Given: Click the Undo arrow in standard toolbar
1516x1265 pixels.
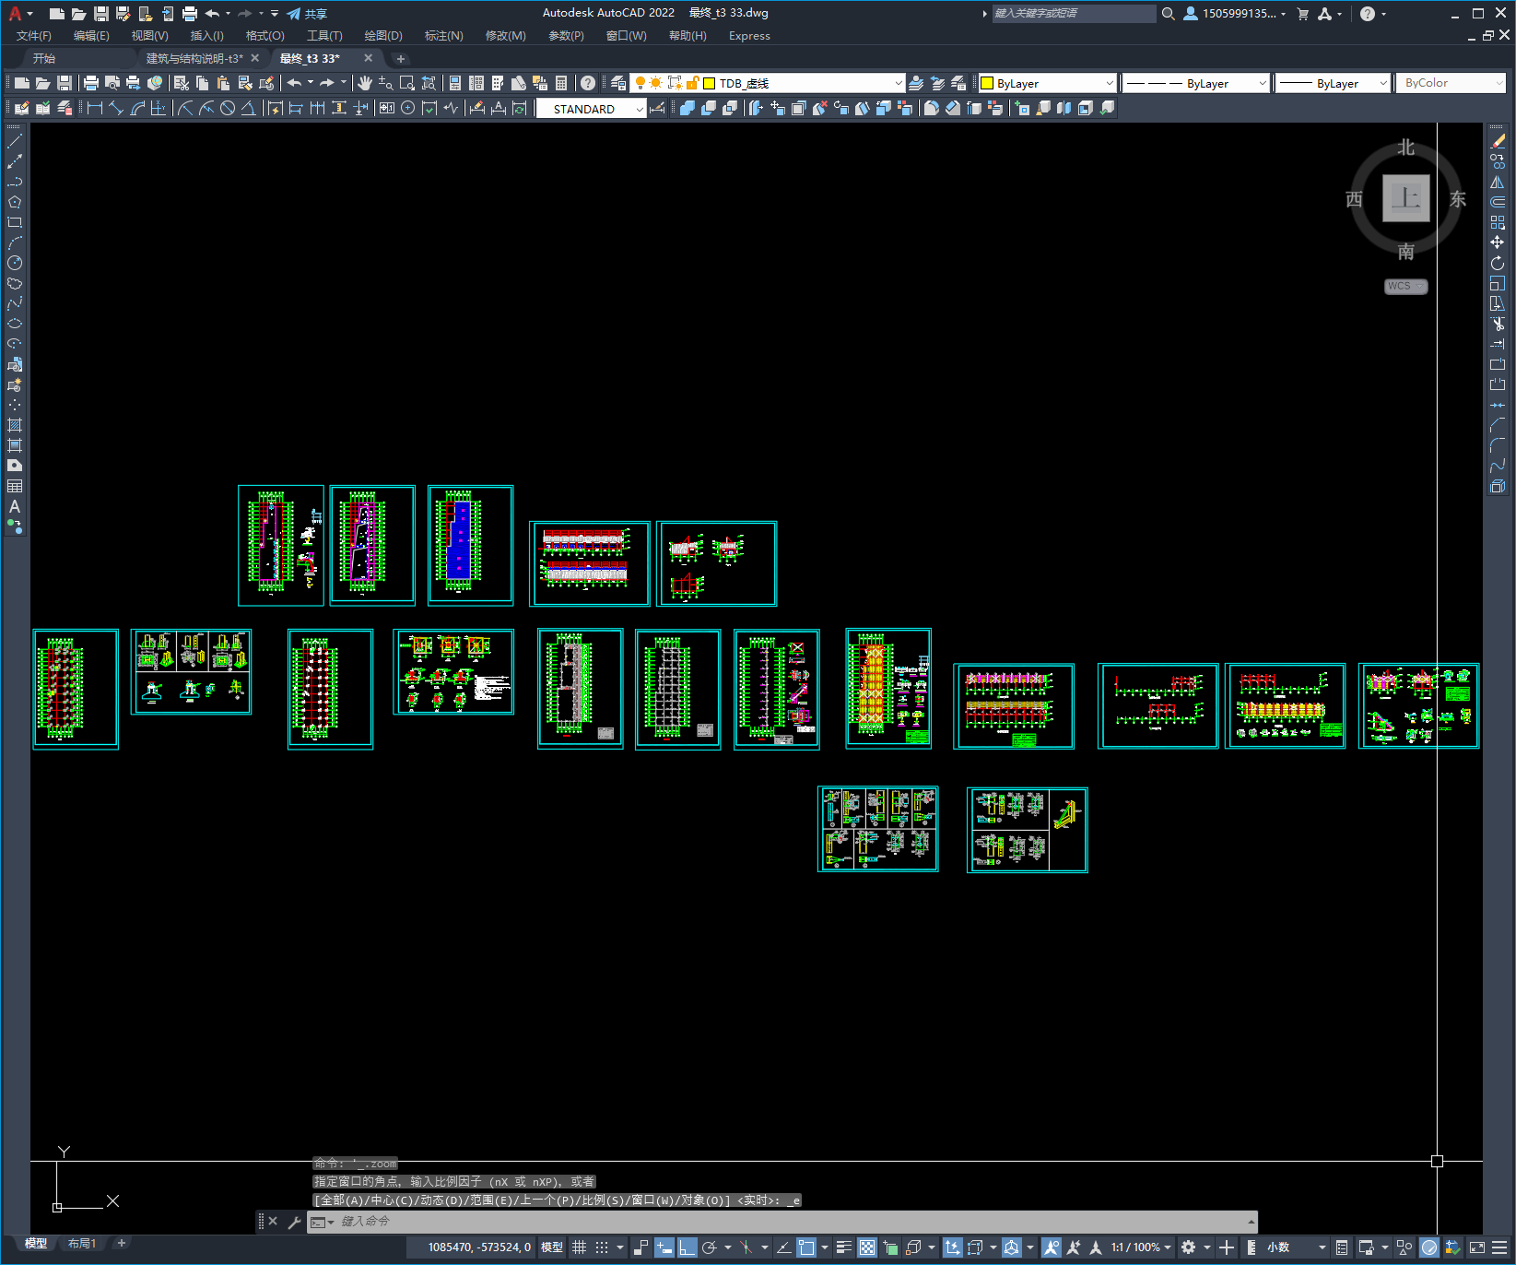Looking at the screenshot, I should tap(294, 83).
